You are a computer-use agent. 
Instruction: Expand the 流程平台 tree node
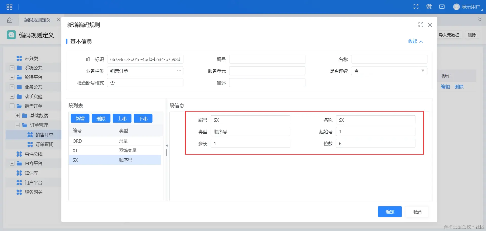[x=12, y=77]
